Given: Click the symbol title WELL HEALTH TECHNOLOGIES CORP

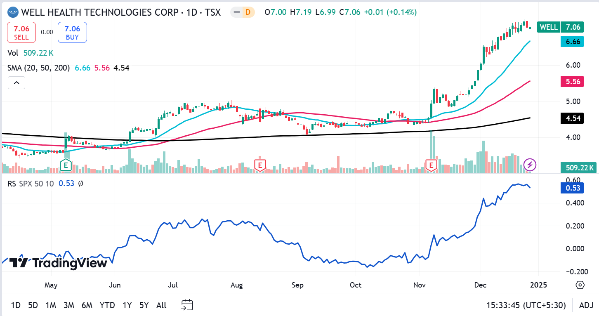Looking at the screenshot, I should pyautogui.click(x=101, y=12).
